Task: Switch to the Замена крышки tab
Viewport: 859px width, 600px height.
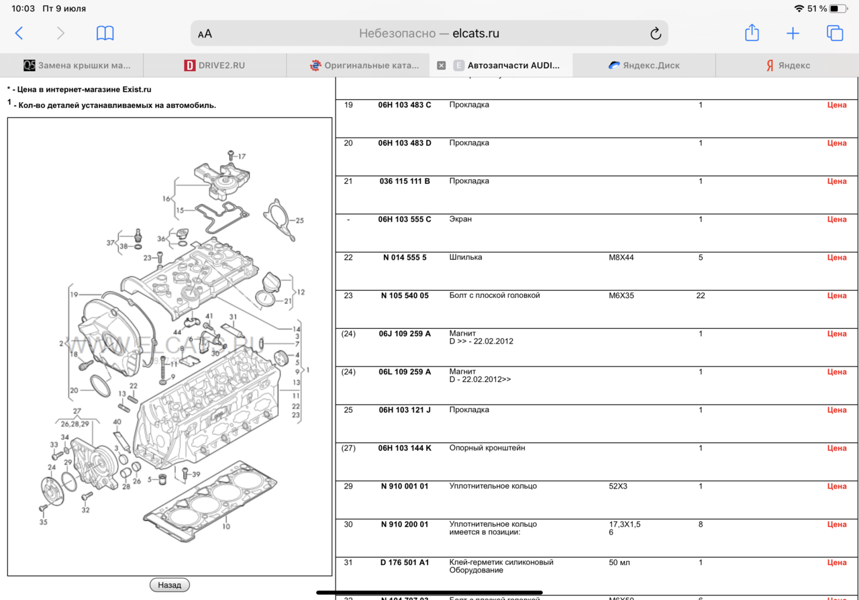Action: tap(72, 65)
